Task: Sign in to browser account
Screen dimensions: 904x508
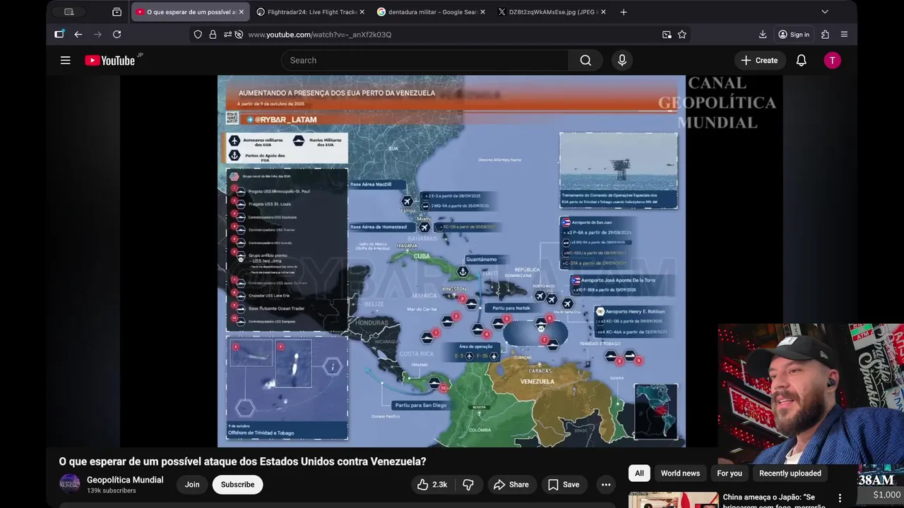Action: click(794, 35)
